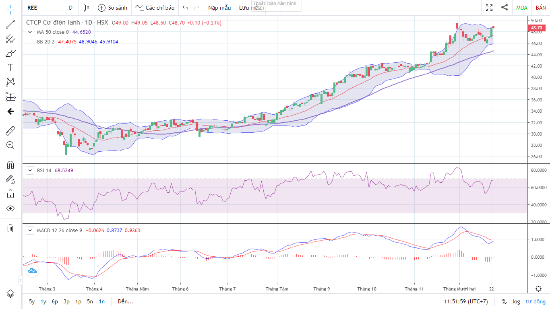Collapse the RSI 14 indicator legend
Screen dimensions: 550x309
coord(30,170)
